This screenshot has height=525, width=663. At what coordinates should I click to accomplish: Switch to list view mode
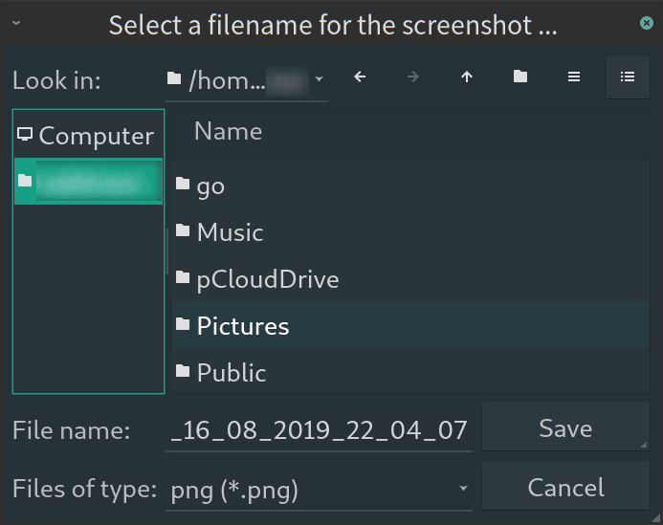point(574,77)
